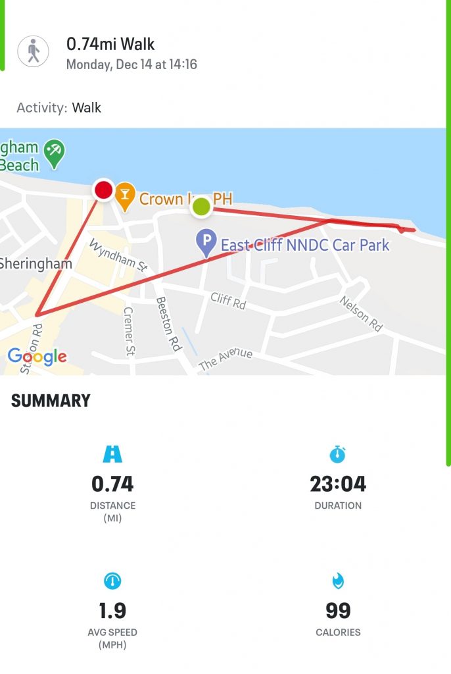Open the Google logo on the map
451x674 pixels.
pos(37,356)
